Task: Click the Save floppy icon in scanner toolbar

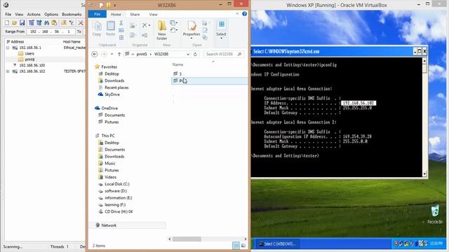Action: pos(22,23)
